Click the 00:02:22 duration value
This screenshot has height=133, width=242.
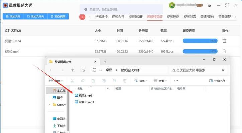[122, 52]
